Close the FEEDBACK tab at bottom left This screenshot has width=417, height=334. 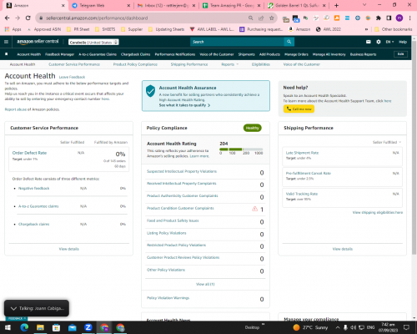click(x=25, y=318)
